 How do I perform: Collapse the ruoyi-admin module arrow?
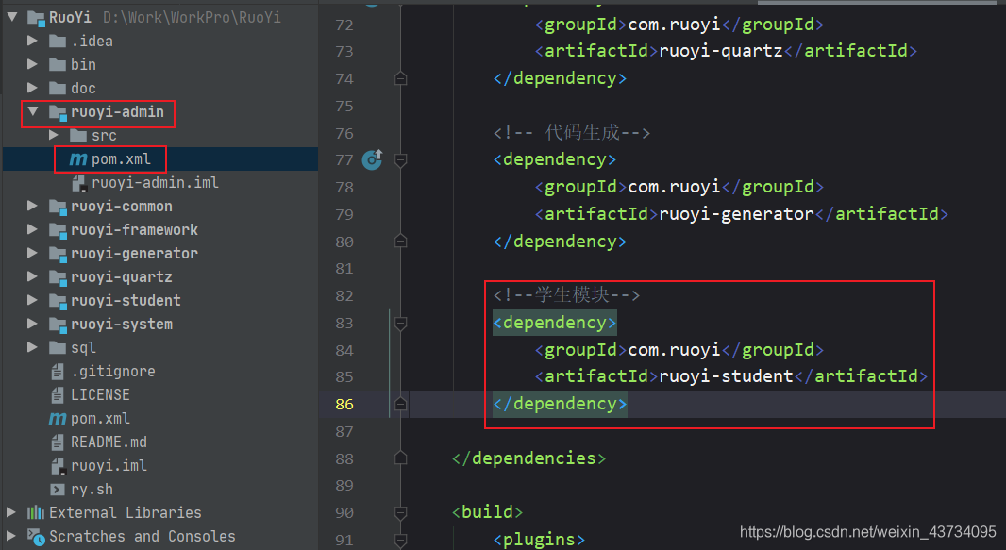[x=33, y=111]
